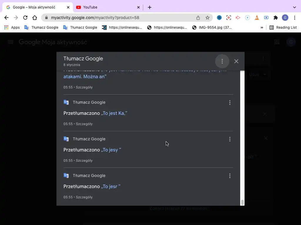Image resolution: width=301 pixels, height=225 pixels.
Task: Bookmark this page with star icon
Action: pyautogui.click(x=208, y=18)
